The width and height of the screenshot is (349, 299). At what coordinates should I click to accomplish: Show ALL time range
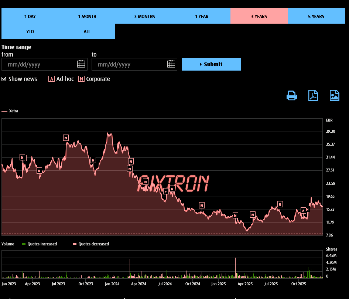pyautogui.click(x=87, y=31)
